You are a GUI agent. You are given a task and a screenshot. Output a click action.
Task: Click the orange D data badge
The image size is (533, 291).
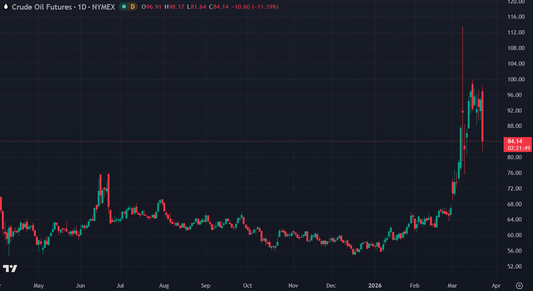[132, 7]
